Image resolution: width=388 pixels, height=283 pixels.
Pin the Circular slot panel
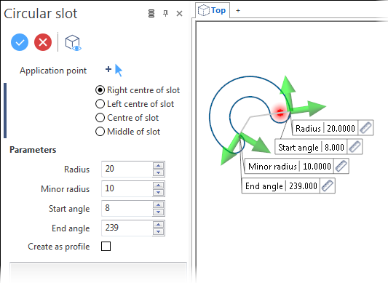165,13
